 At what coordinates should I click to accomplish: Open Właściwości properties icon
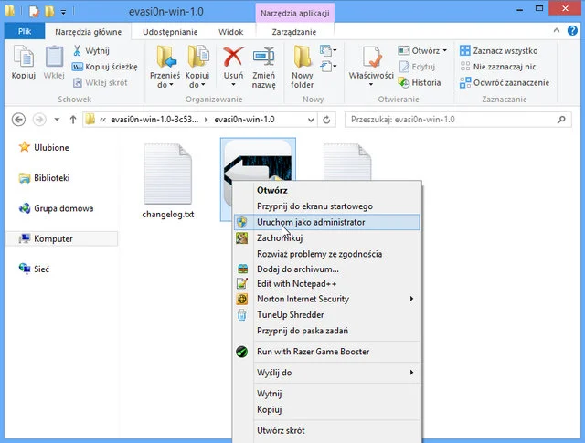(x=370, y=61)
